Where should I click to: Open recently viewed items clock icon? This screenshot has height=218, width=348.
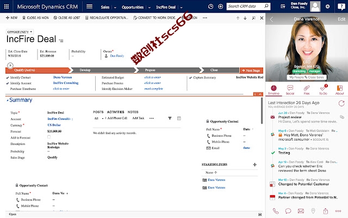[211, 7]
